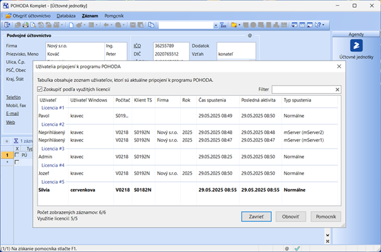Viewport: 381px width, 252px height.
Task: Open the Pomocník menu in menu bar
Action: tap(114, 16)
